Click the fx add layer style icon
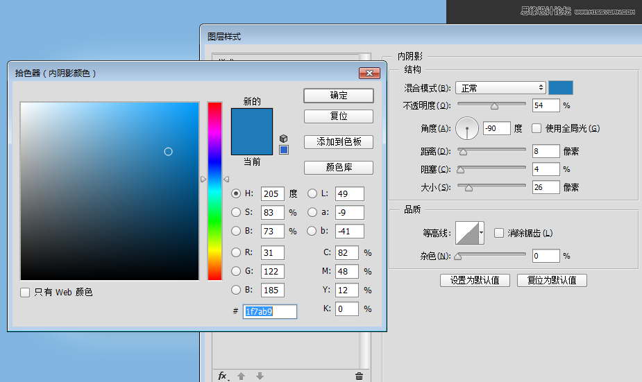Image resolution: width=642 pixels, height=382 pixels. 222,376
